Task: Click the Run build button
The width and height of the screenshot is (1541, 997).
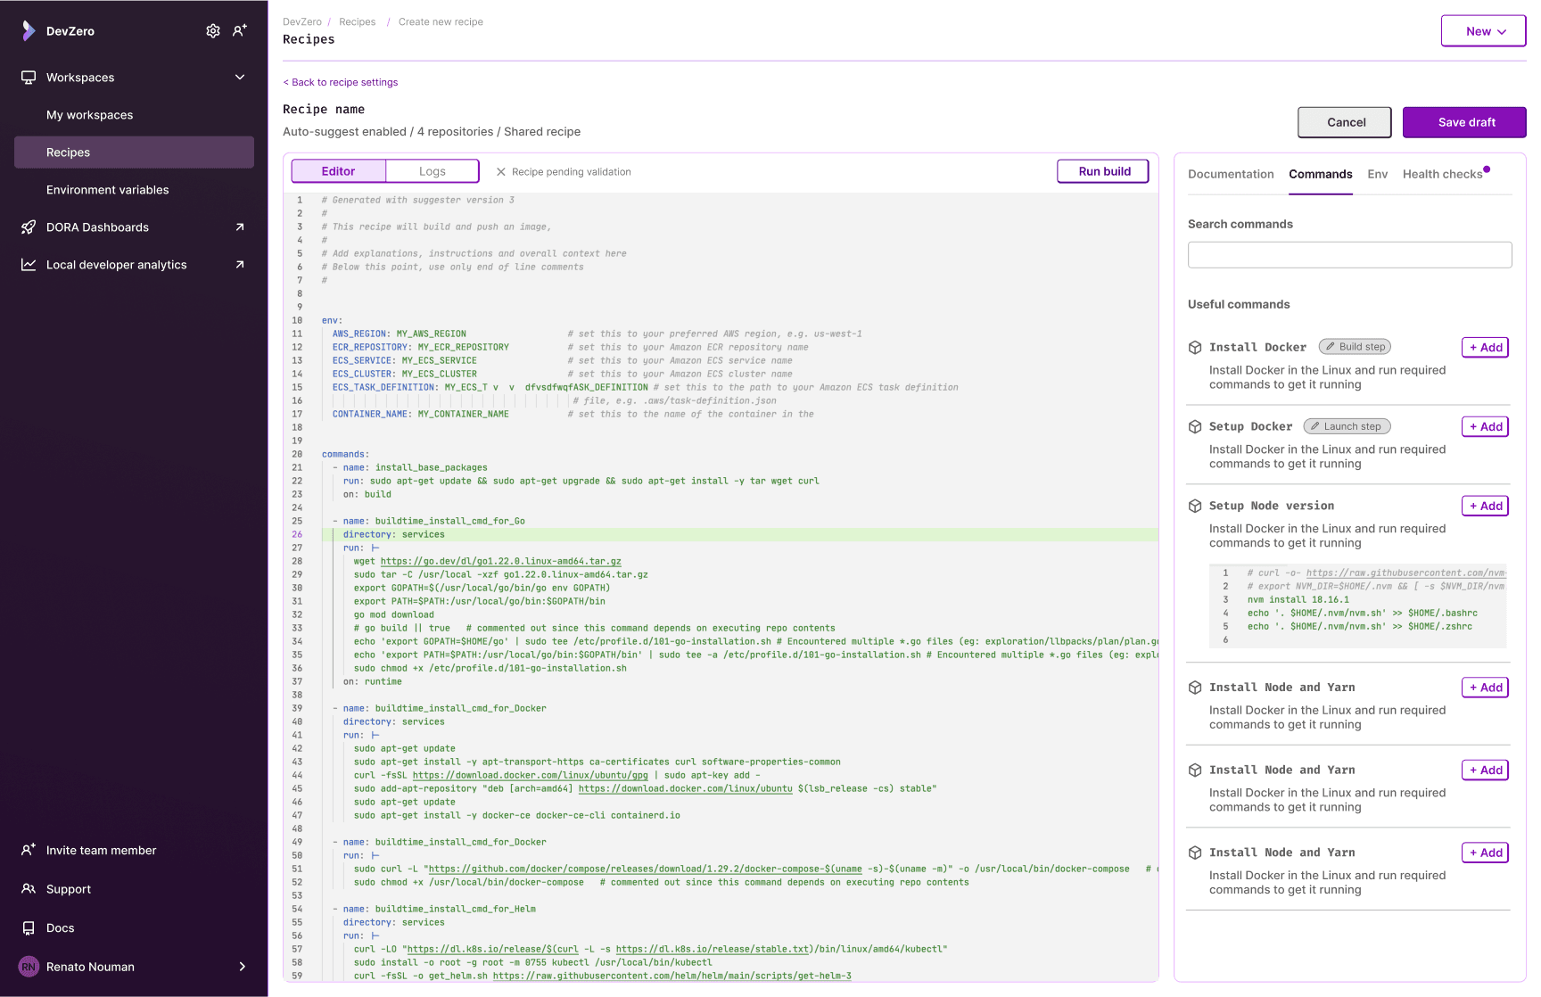Action: point(1103,170)
